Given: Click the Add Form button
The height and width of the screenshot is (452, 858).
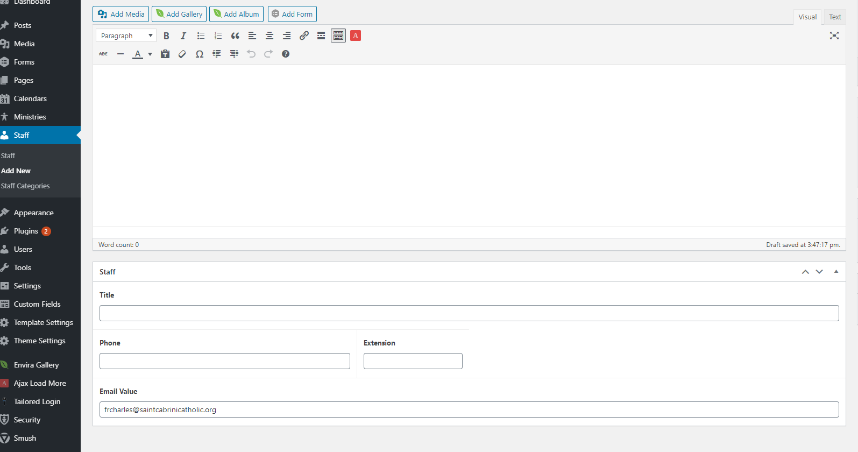Looking at the screenshot, I should click(x=292, y=15).
